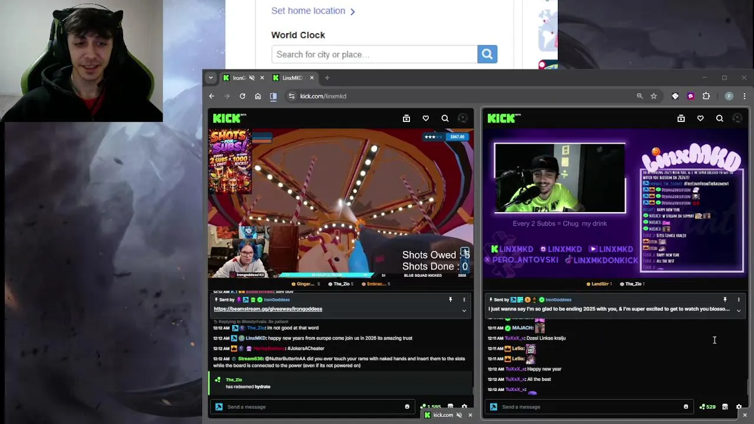Open right chat 529 channel points
This screenshot has height=424, width=754.
click(x=707, y=407)
